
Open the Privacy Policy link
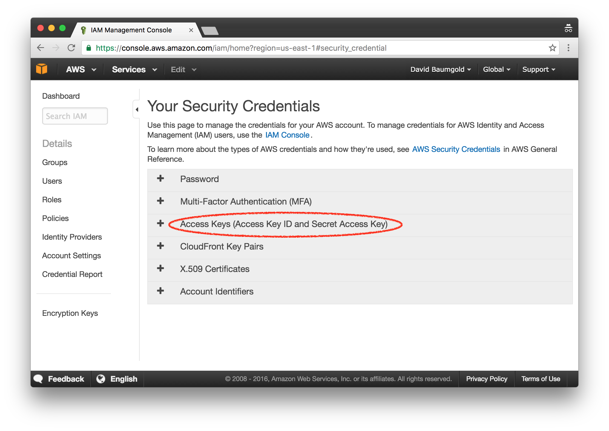[x=487, y=379]
